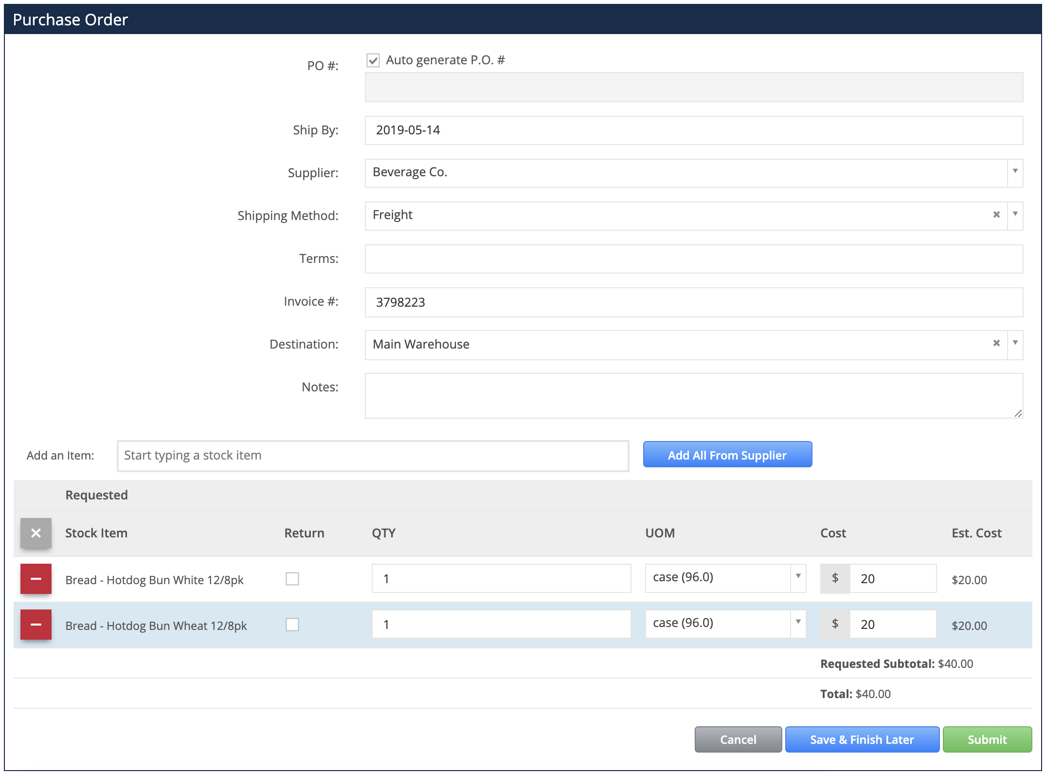Screen dimensions: 1045x774
Task: Click 'Bread - Hotdog Bun Wheat 12/8pk' text
Action: [x=156, y=626]
